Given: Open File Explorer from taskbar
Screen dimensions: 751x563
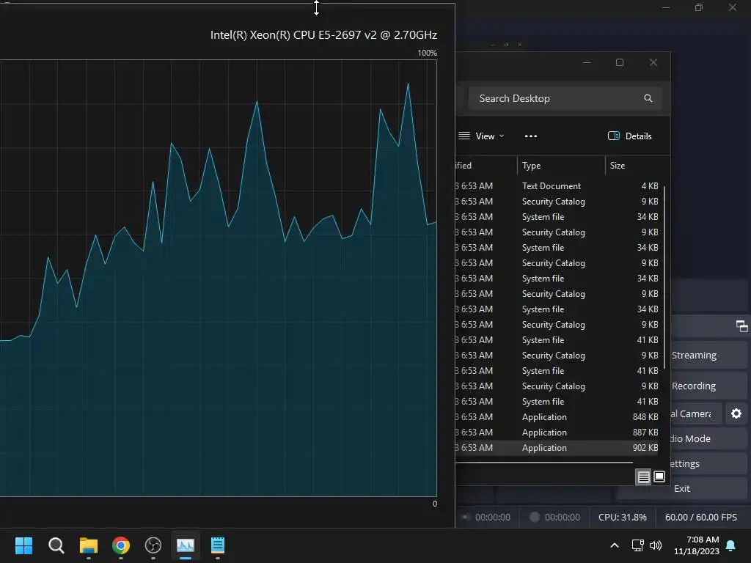Looking at the screenshot, I should [x=89, y=545].
